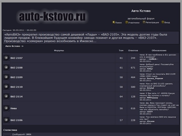Click the Ответов column header
Image resolution: width=182 pixels, height=136 pixels.
coord(133,50)
